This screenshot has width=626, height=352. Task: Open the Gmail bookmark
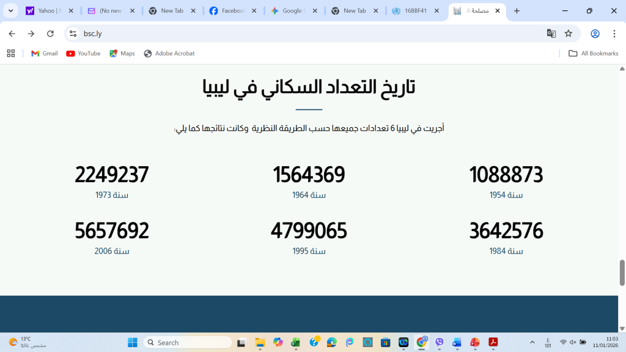[x=44, y=53]
